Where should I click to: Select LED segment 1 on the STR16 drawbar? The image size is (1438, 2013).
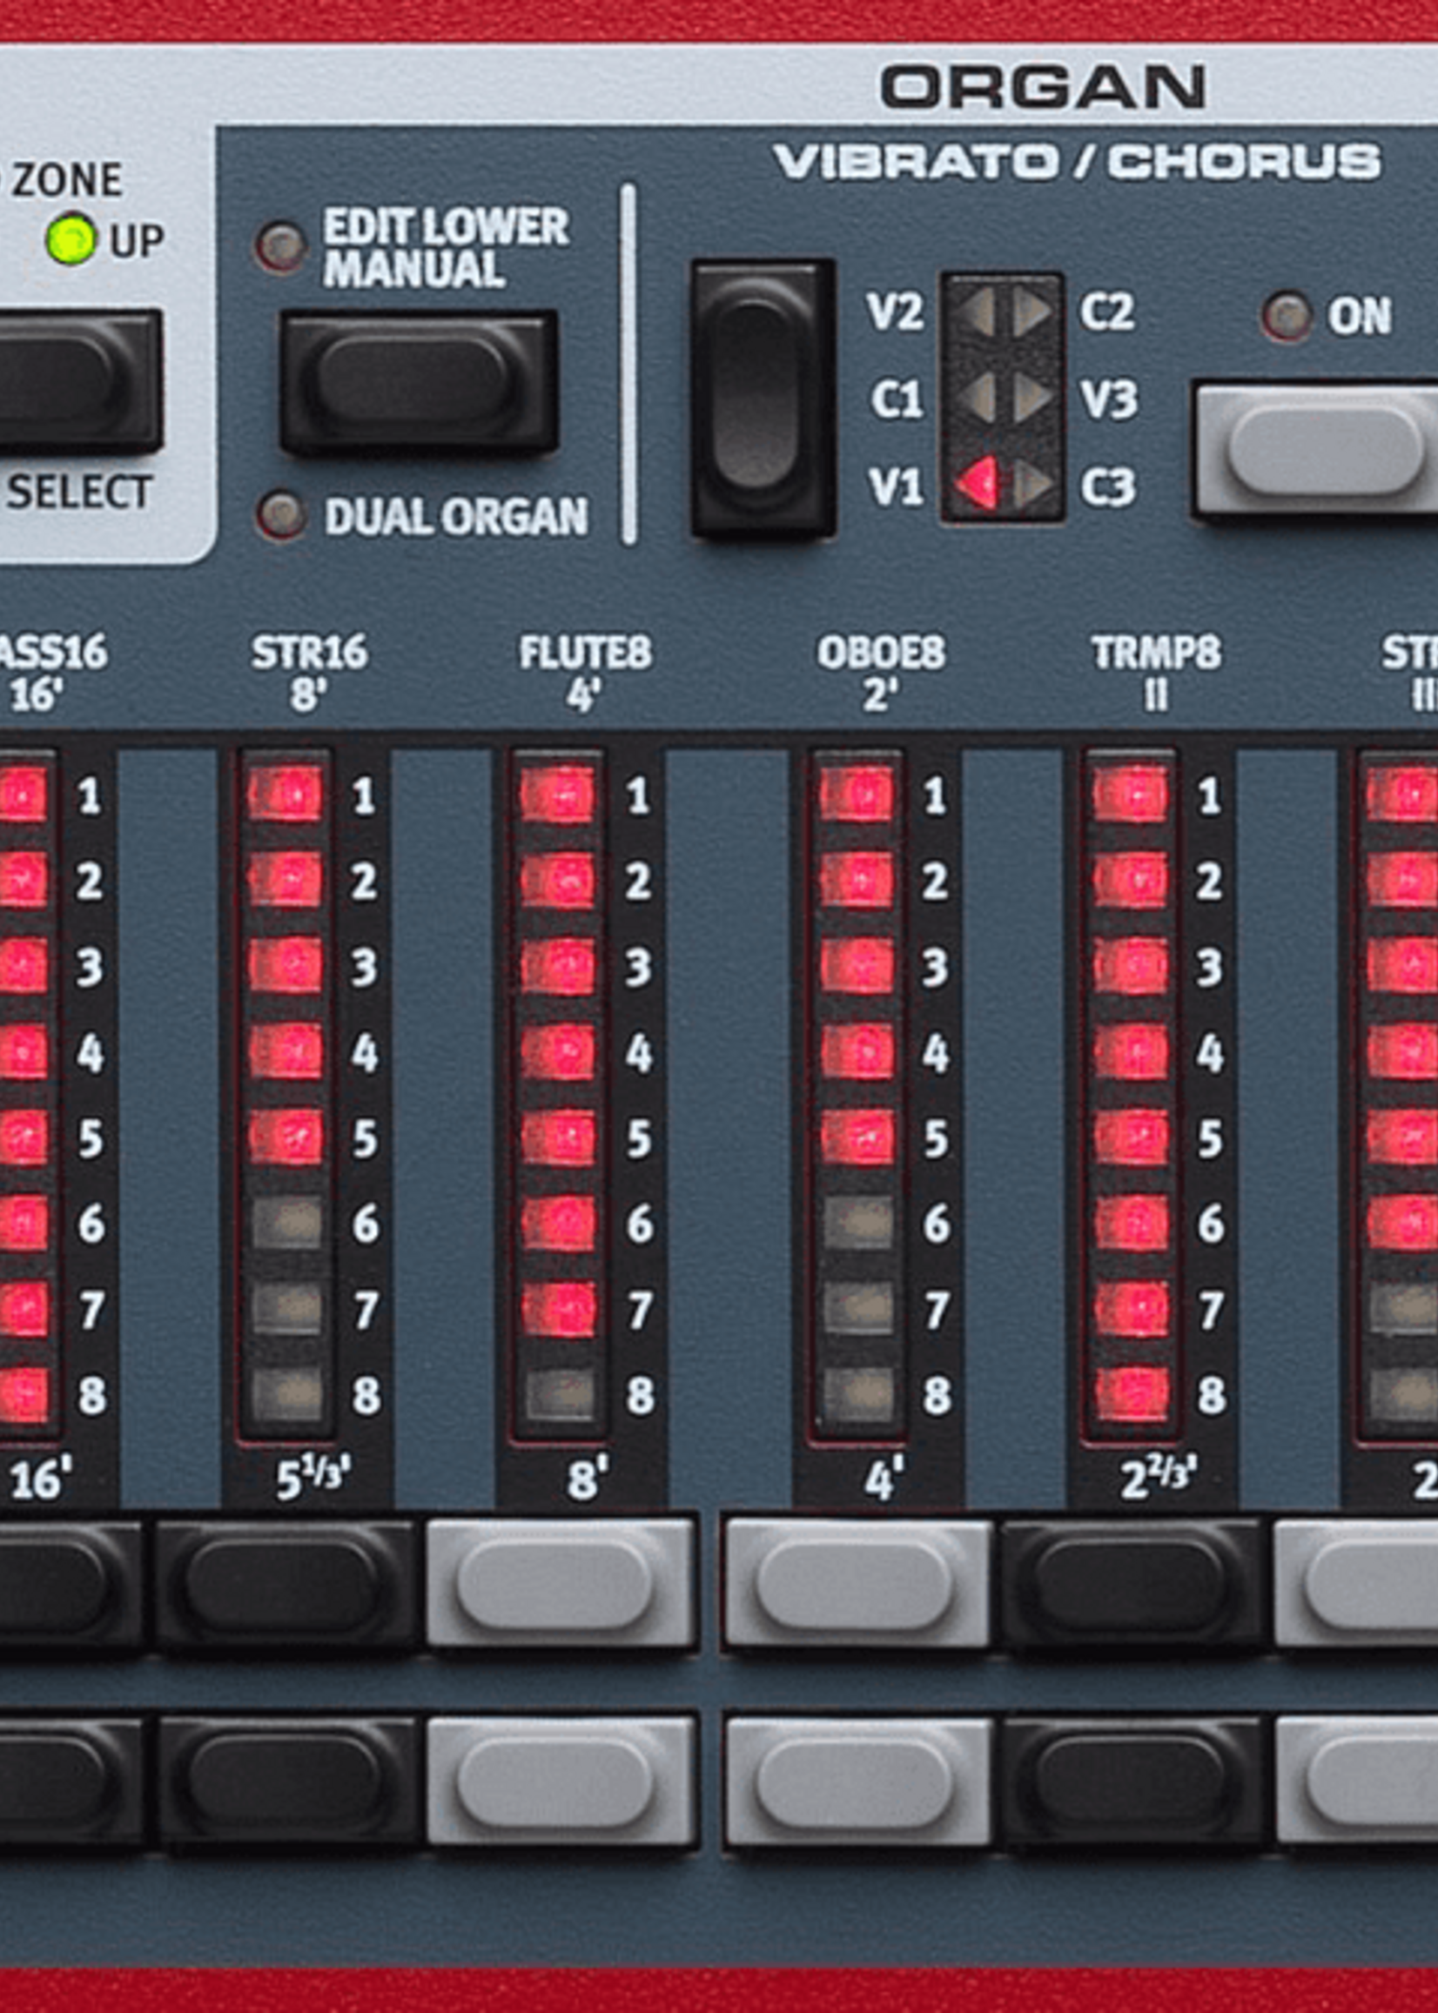coord(286,794)
